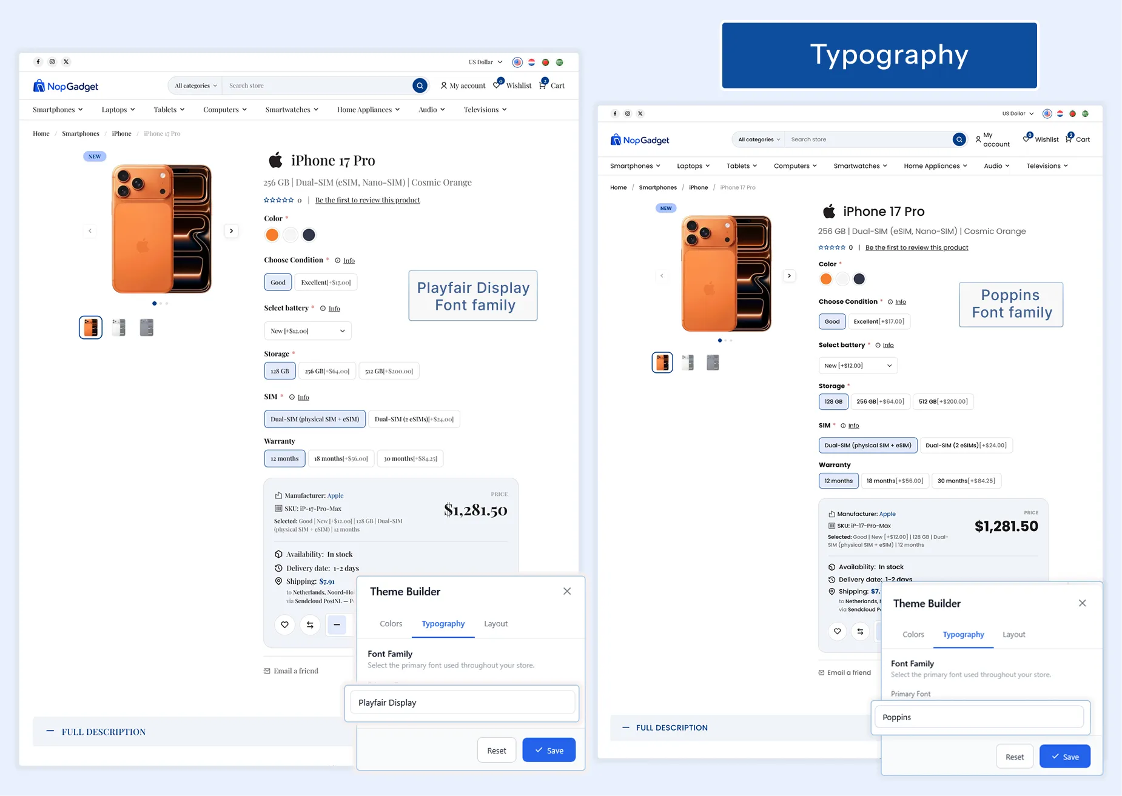Click the search button in left store header
Screen dimensions: 1122x796
click(x=420, y=85)
